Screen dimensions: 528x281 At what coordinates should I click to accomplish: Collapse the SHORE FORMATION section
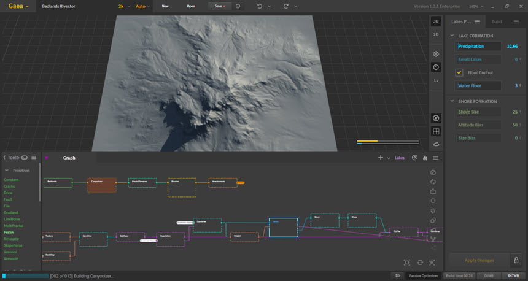452,101
